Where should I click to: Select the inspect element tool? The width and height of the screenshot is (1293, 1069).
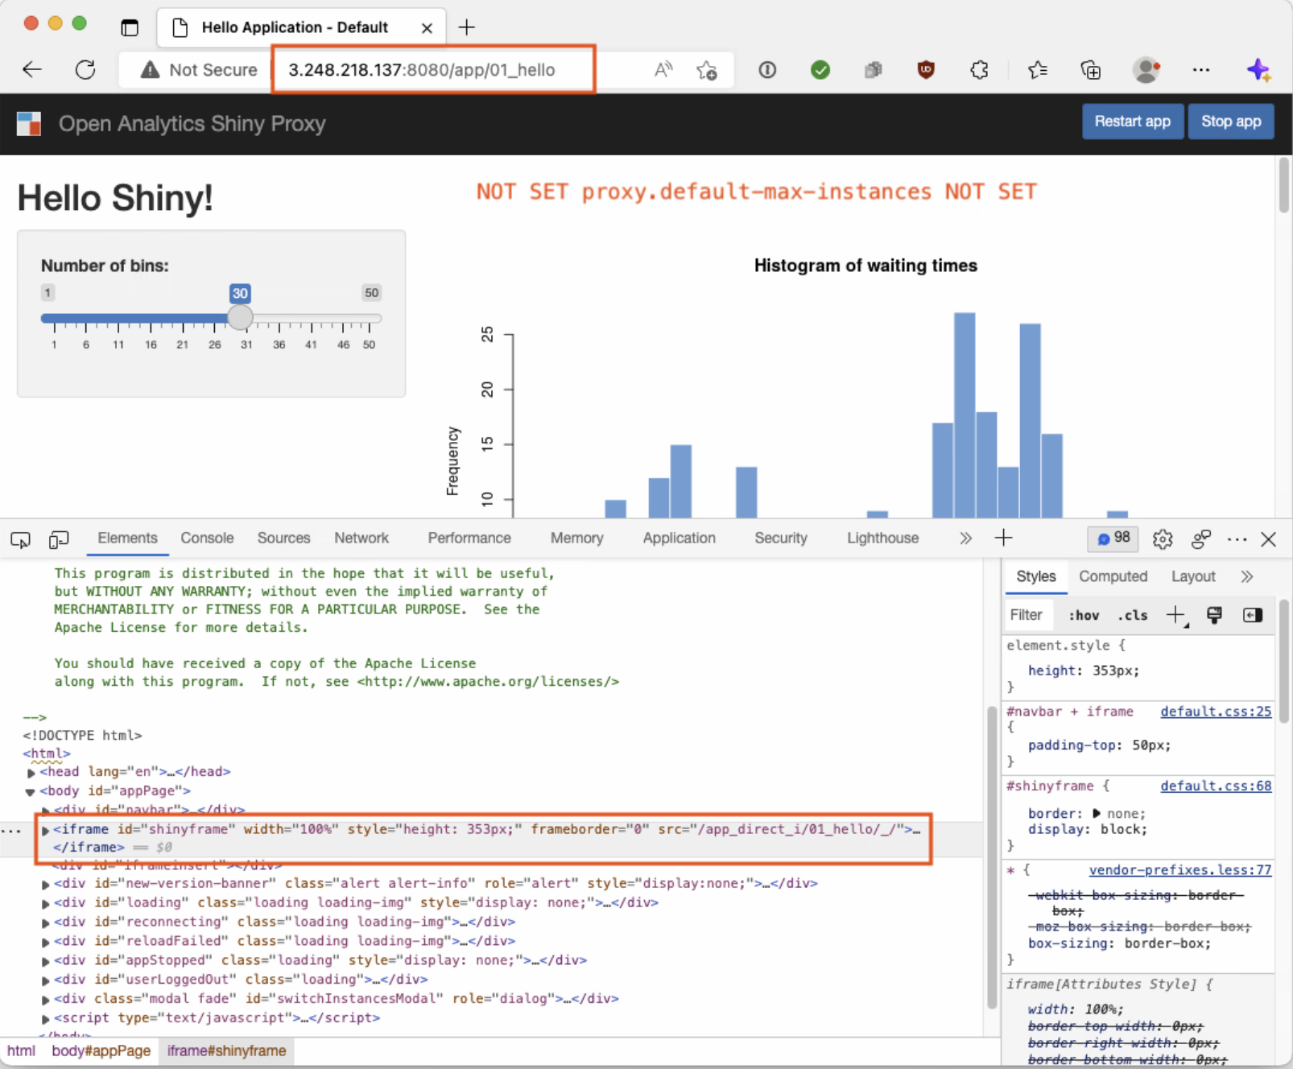click(x=19, y=539)
